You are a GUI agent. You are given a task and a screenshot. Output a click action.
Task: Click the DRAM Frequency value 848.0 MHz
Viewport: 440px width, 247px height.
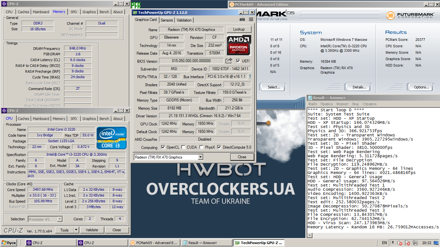pos(78,49)
